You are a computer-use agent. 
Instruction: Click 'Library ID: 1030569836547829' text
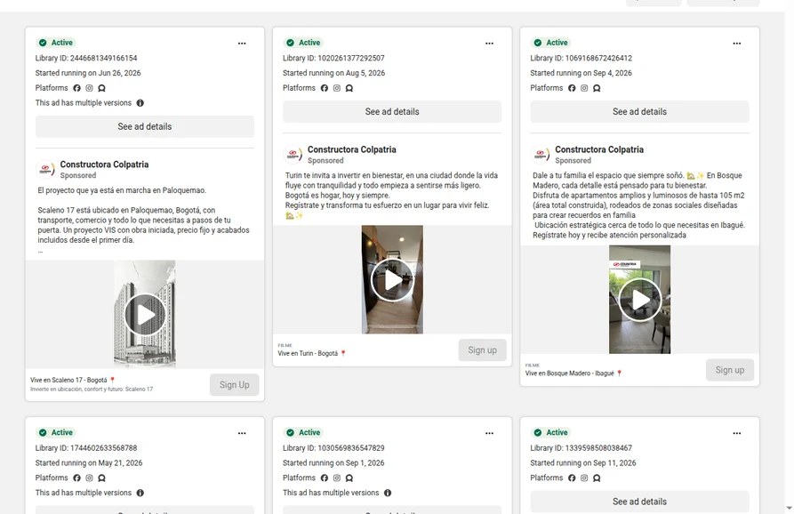(333, 448)
